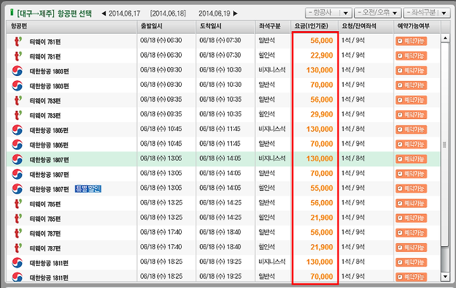Click Korean Air logo on highlighted 1807편 비지니스석 row
Screen dimensions: 456x288
[17, 160]
